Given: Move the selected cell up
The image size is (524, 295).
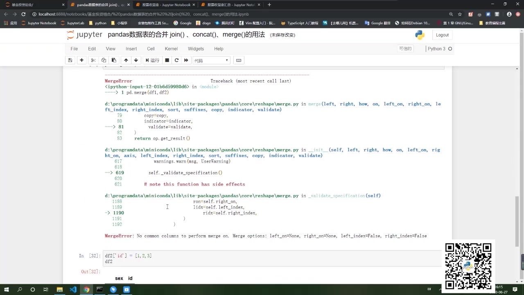Looking at the screenshot, I should tap(126, 60).
